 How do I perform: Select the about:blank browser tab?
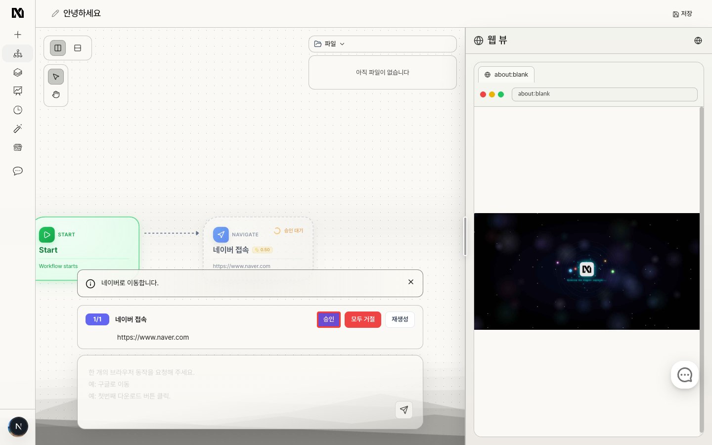[x=506, y=75]
